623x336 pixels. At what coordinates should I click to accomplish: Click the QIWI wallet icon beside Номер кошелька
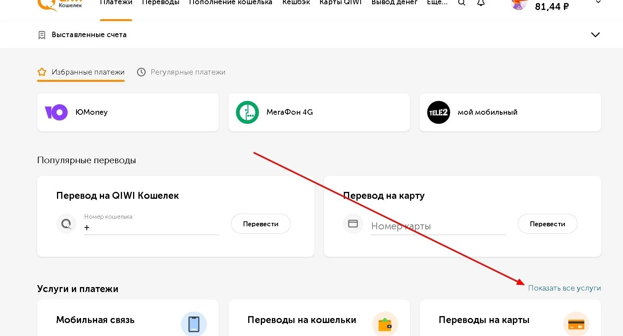[66, 224]
